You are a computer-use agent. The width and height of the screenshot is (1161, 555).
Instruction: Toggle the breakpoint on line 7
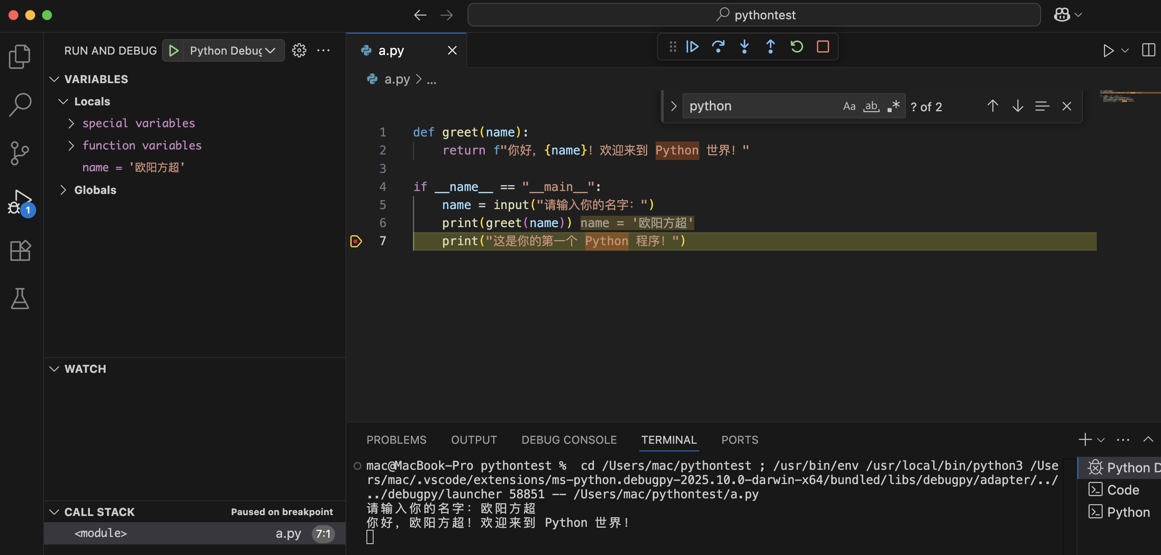[356, 241]
